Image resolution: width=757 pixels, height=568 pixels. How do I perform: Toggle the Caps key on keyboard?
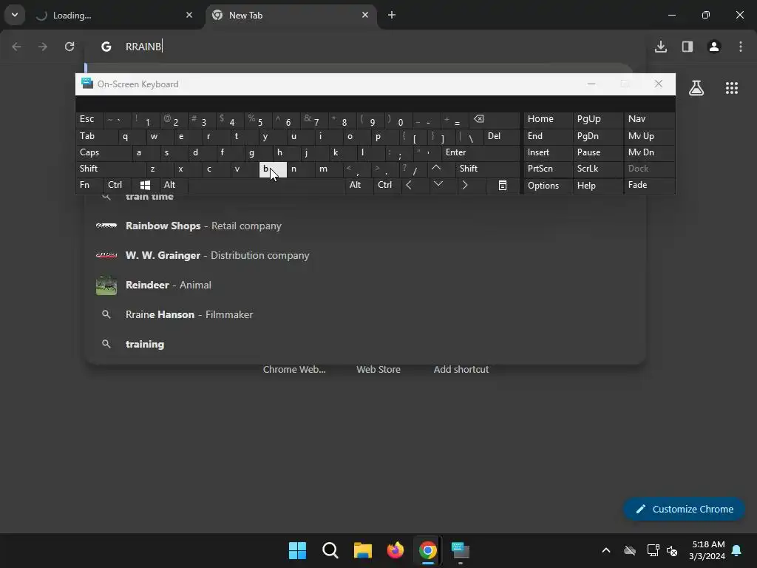coord(103,152)
